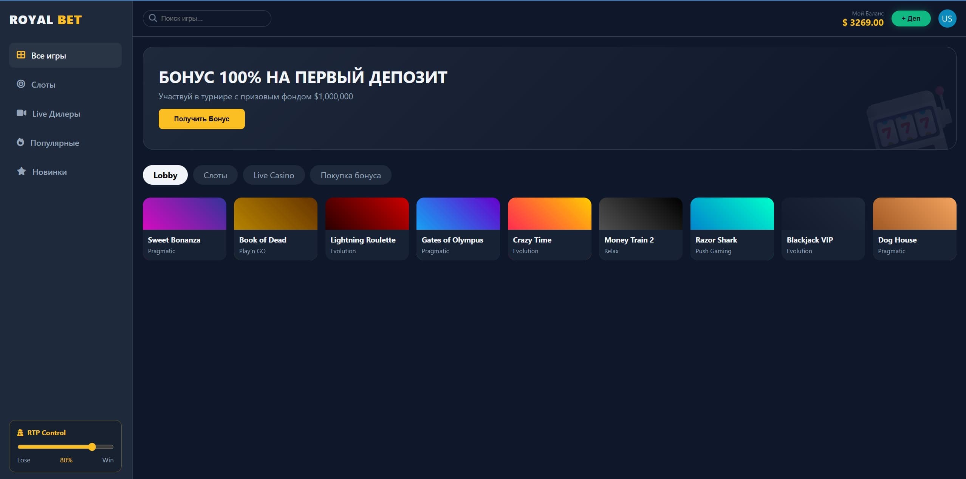Viewport: 966px width, 479px height.
Task: Switch to the Live Casino tab
Action: [274, 175]
